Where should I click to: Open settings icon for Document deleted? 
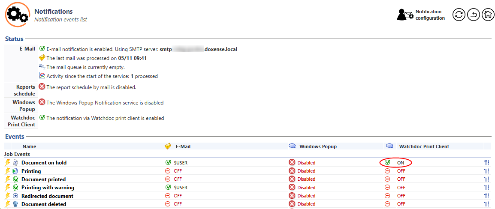point(486,204)
